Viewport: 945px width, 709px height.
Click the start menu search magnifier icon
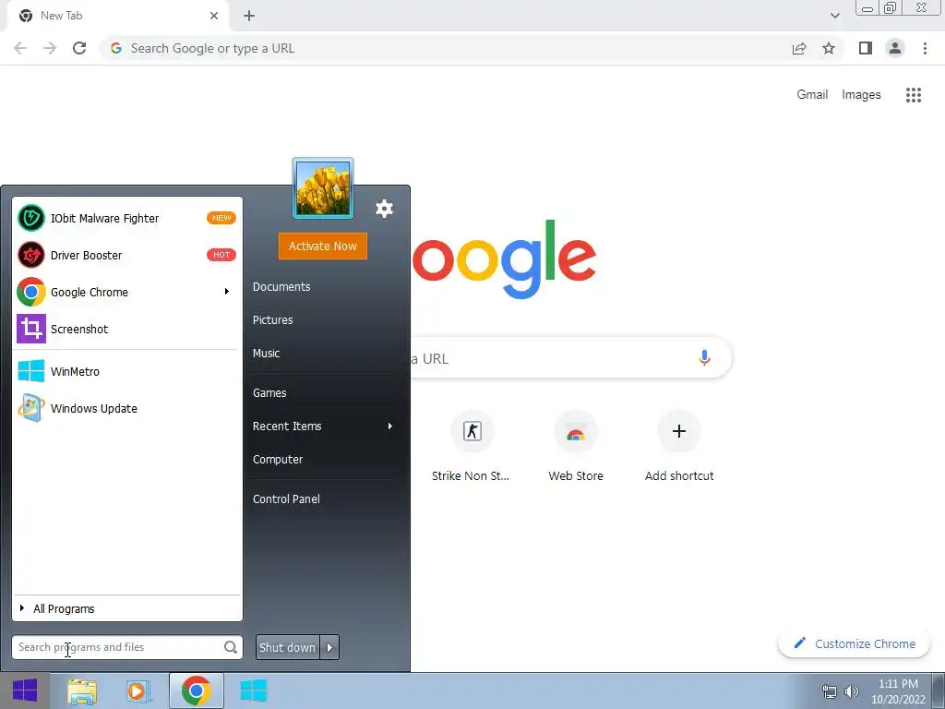[230, 647]
